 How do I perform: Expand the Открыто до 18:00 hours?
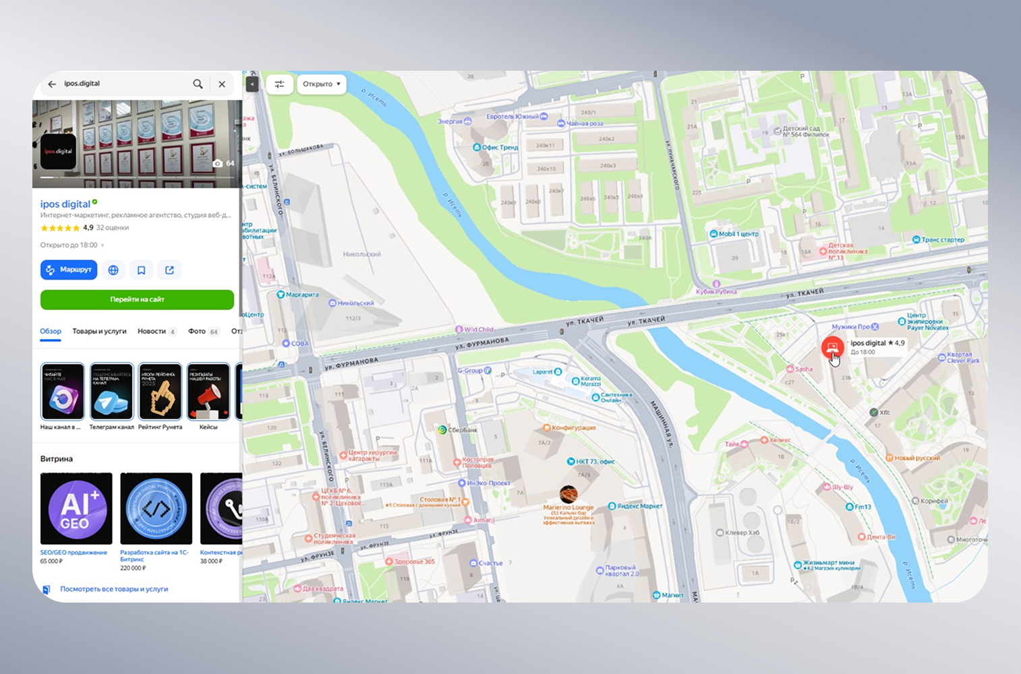[72, 245]
